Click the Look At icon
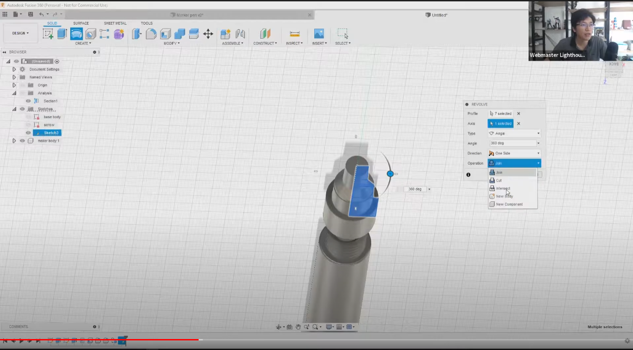 [290, 327]
